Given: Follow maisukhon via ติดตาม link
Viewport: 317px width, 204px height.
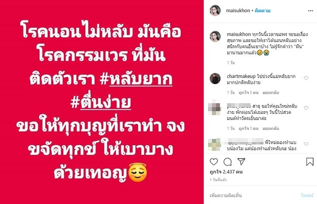Looking at the screenshot, I should click(262, 11).
